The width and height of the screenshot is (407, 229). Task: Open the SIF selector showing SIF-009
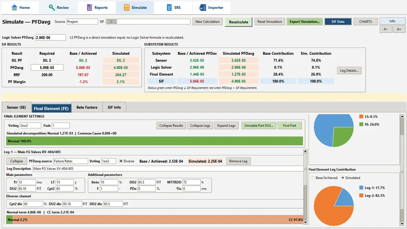click(x=148, y=21)
